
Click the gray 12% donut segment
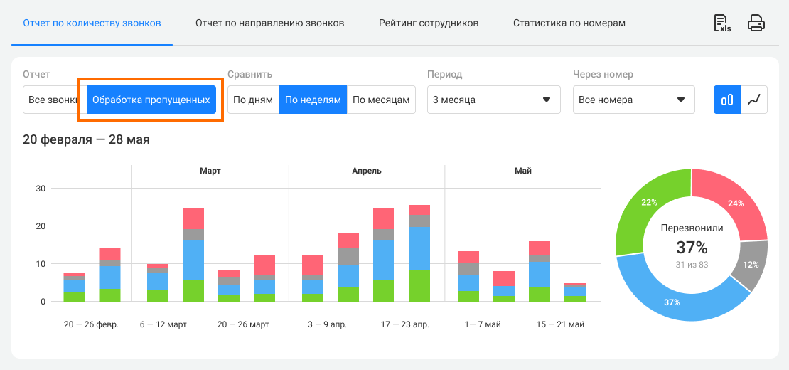click(751, 265)
